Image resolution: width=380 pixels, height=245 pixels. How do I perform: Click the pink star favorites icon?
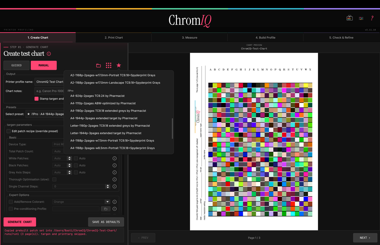[x=119, y=65]
